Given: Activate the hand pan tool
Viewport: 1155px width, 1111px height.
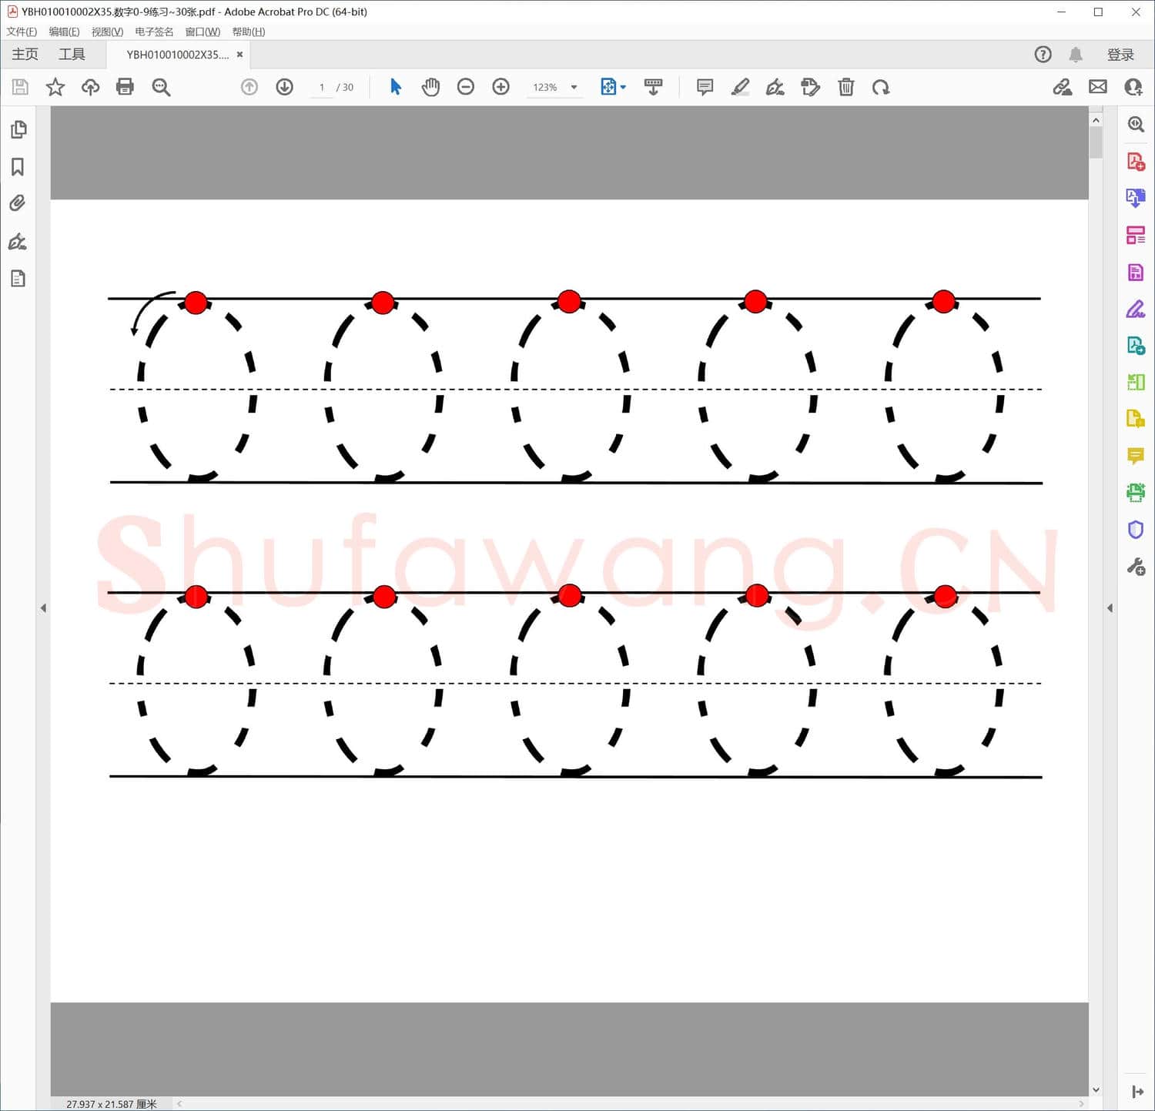Looking at the screenshot, I should tap(430, 87).
